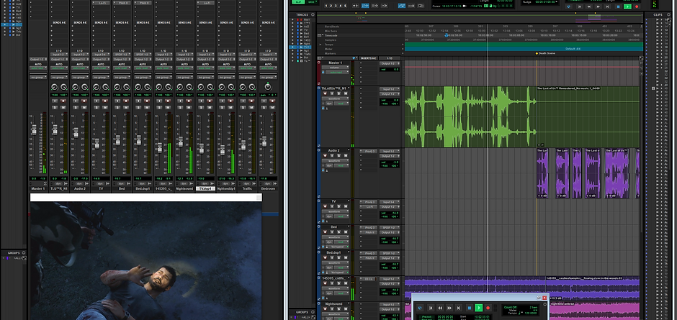Go to end in floating transport window

pyautogui.click(x=459, y=308)
